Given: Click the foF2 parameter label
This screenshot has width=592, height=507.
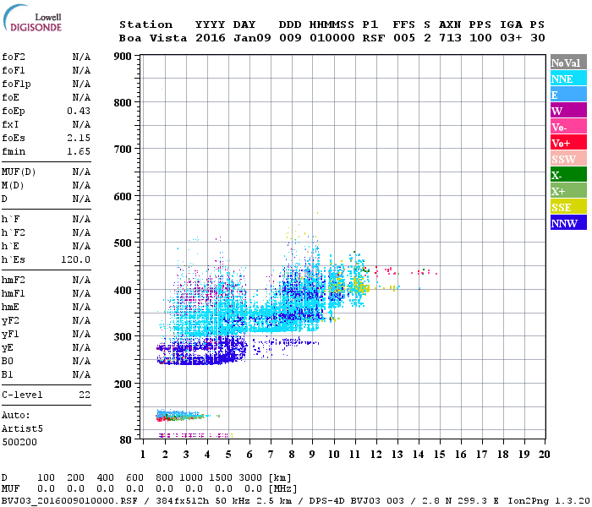Looking at the screenshot, I should point(14,57).
